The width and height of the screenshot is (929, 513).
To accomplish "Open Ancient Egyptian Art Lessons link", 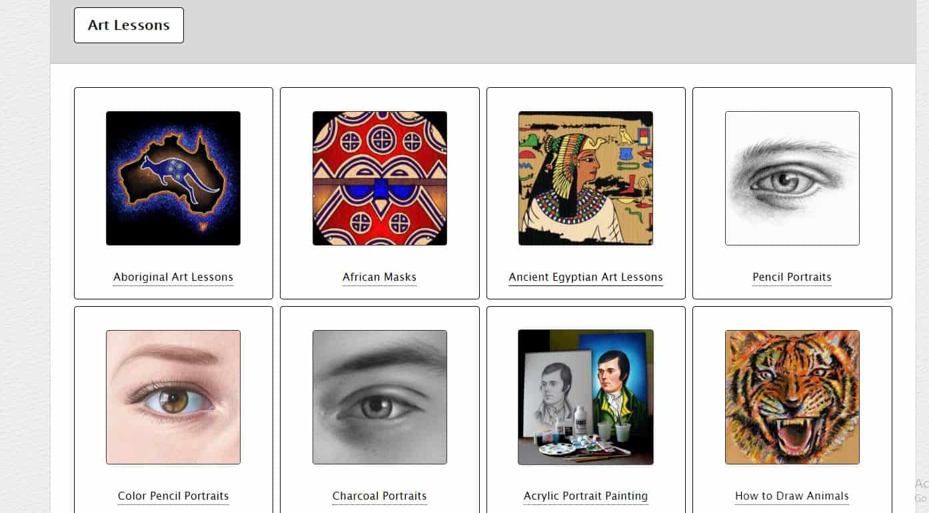I will 586,277.
